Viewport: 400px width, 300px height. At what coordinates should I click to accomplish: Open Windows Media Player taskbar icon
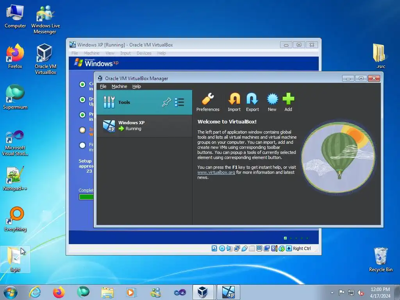click(131, 292)
